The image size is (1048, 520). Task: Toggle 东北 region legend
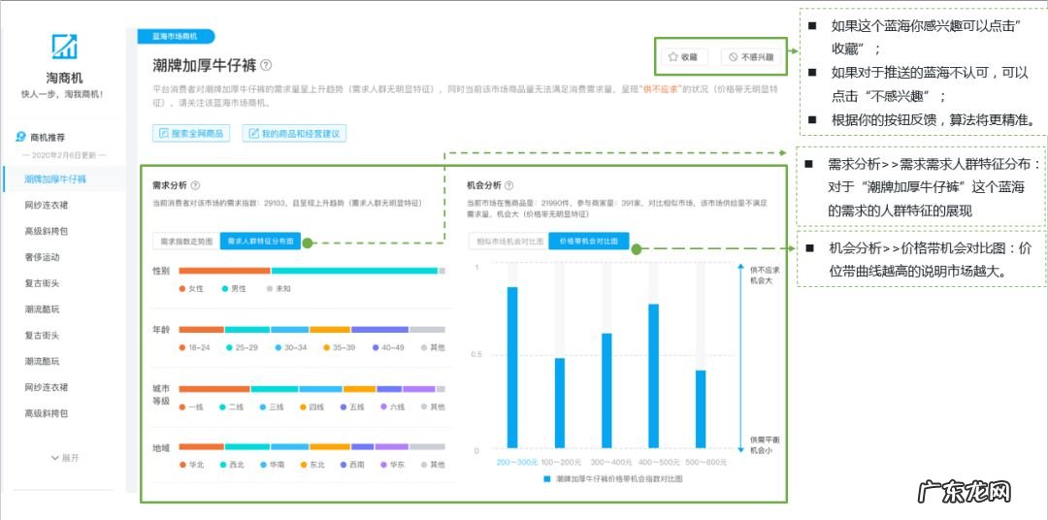tap(312, 465)
